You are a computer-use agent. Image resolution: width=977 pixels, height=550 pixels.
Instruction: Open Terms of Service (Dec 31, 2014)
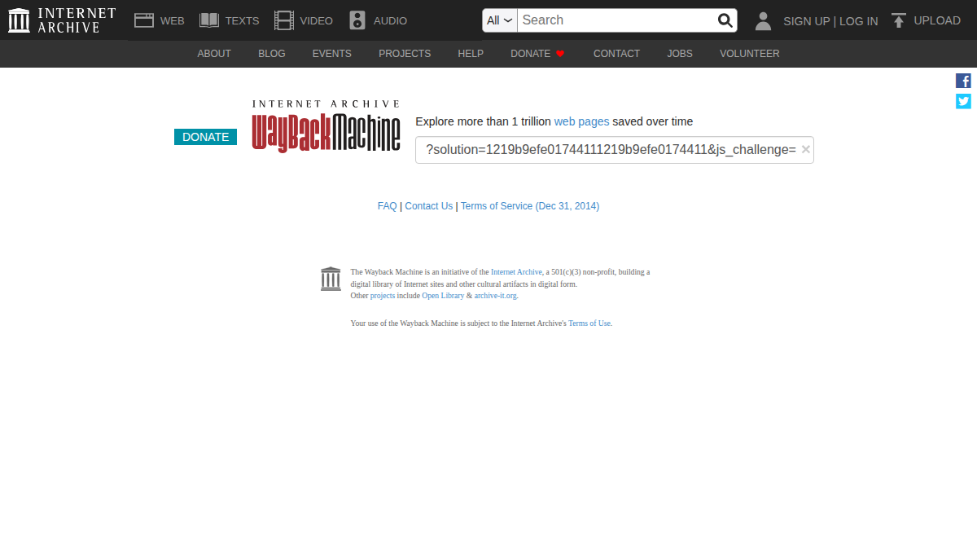click(x=530, y=206)
